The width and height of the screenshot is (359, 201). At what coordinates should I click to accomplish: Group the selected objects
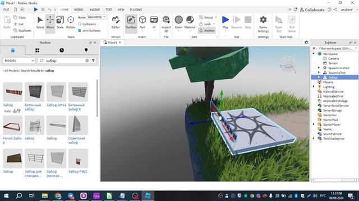click(x=206, y=17)
